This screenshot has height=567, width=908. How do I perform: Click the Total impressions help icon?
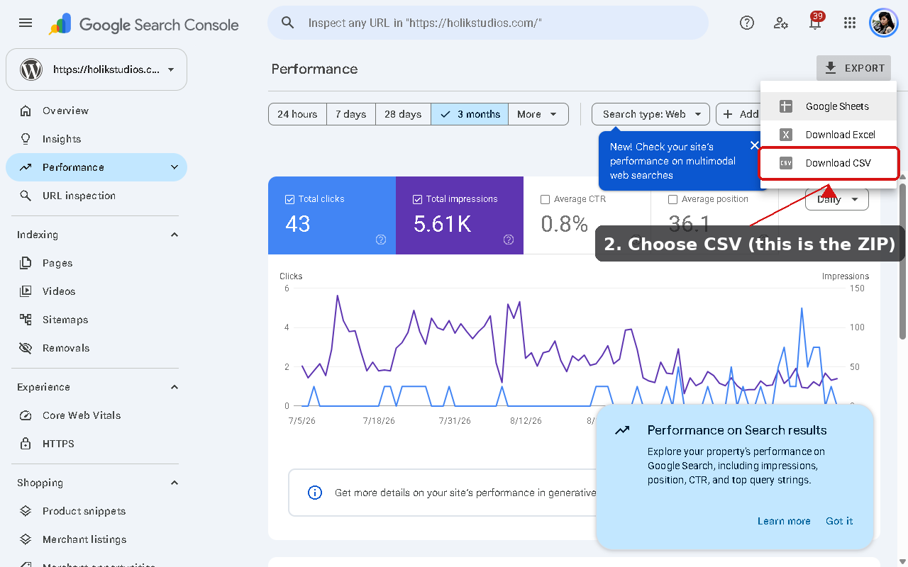click(x=509, y=240)
